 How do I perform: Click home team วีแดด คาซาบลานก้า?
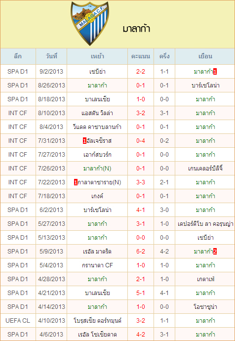point(97,127)
